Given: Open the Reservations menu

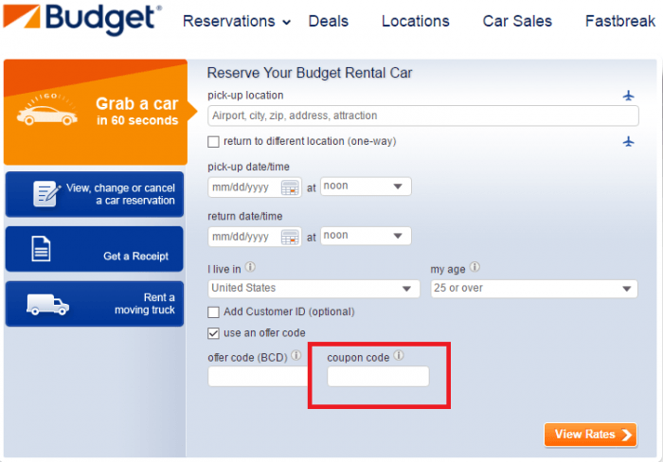Looking at the screenshot, I should click(x=237, y=21).
